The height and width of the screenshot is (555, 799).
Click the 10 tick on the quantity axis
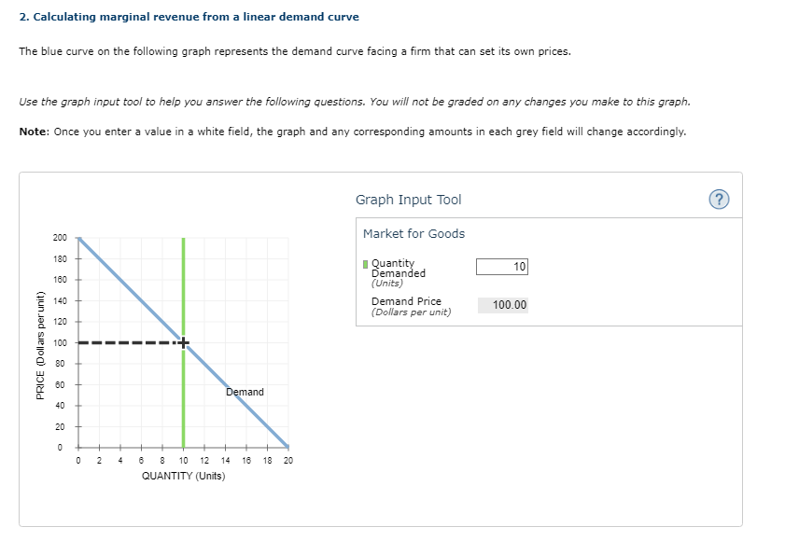[x=183, y=460]
